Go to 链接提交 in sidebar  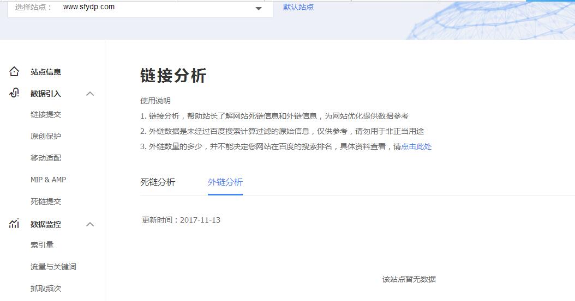[45, 114]
